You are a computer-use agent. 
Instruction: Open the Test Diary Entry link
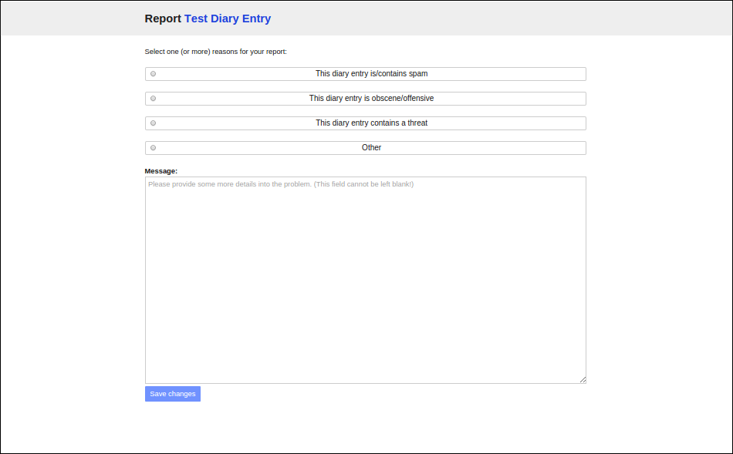pyautogui.click(x=227, y=18)
